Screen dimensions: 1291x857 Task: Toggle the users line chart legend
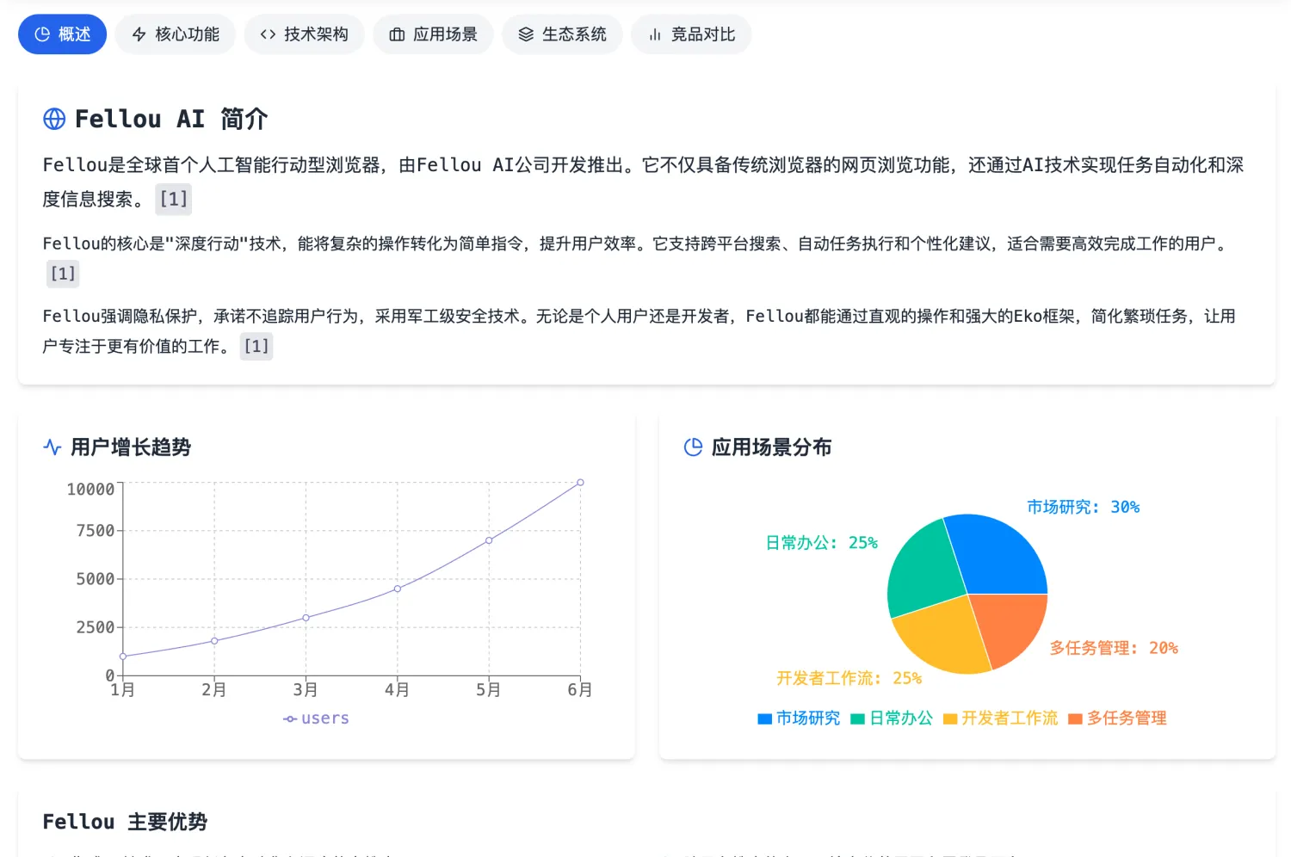[x=316, y=718]
